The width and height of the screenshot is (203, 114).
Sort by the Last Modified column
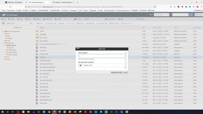pyautogui.click(x=157, y=28)
